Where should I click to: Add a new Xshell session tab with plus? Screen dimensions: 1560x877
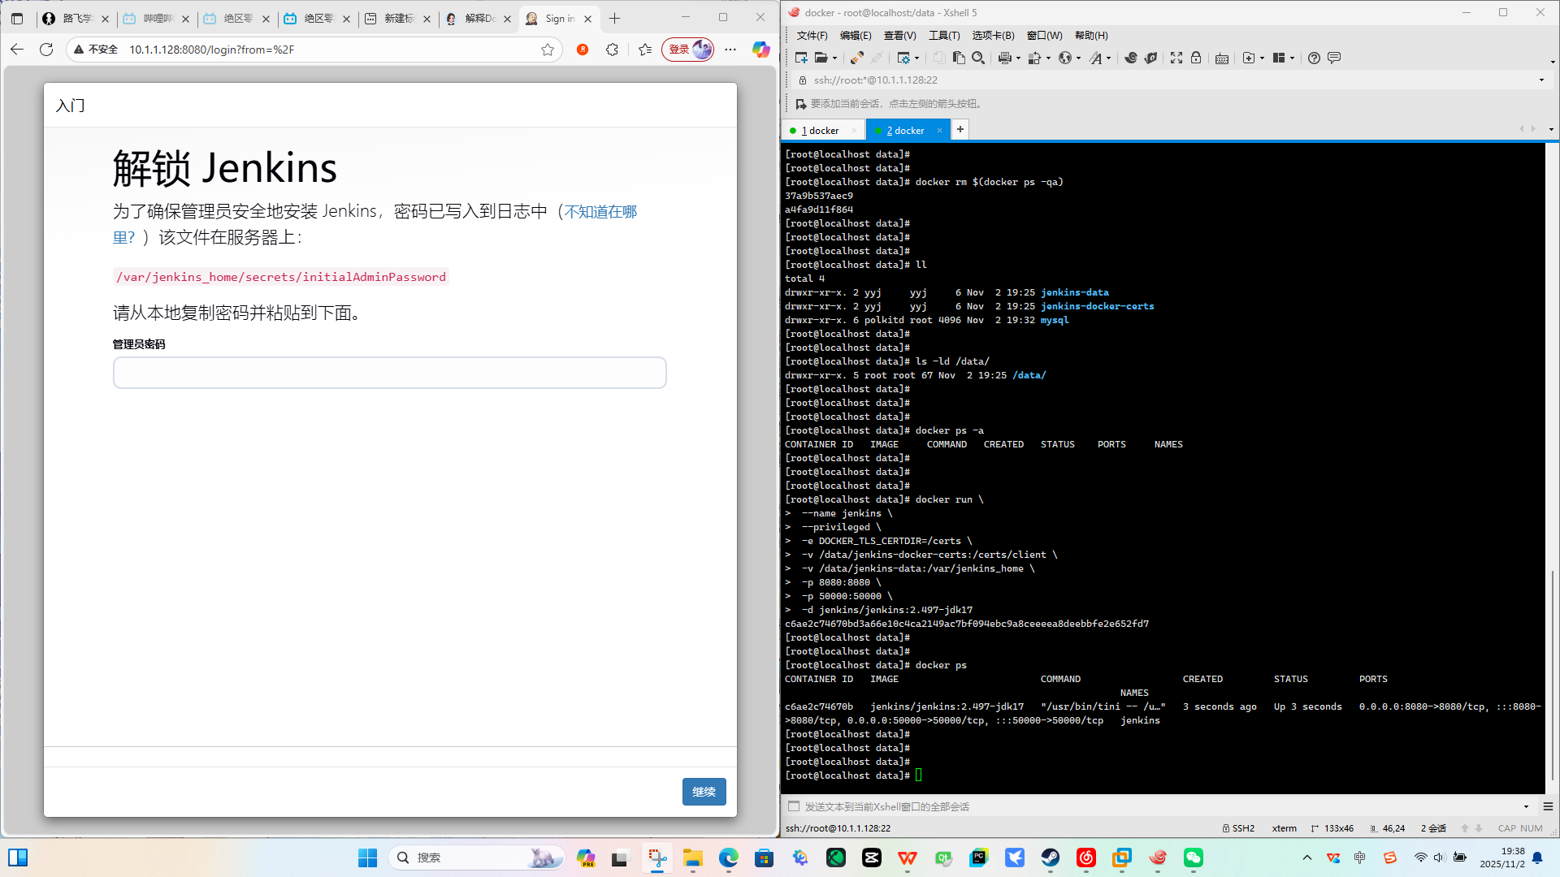pyautogui.click(x=960, y=129)
